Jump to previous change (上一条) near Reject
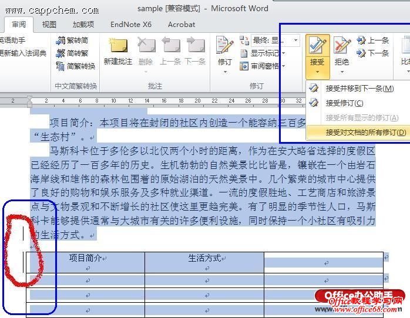This screenshot has width=410, height=318. (x=372, y=40)
